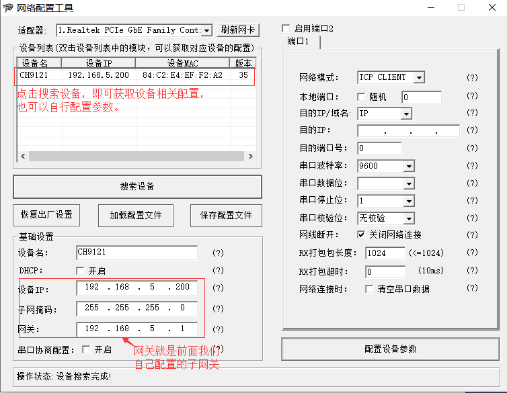Open the 网络模式 TCP CLIENT dropdown
The width and height of the screenshot is (507, 393).
tap(419, 77)
